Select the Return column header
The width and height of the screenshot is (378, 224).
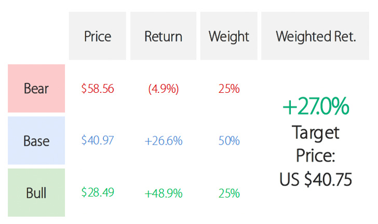pyautogui.click(x=163, y=36)
